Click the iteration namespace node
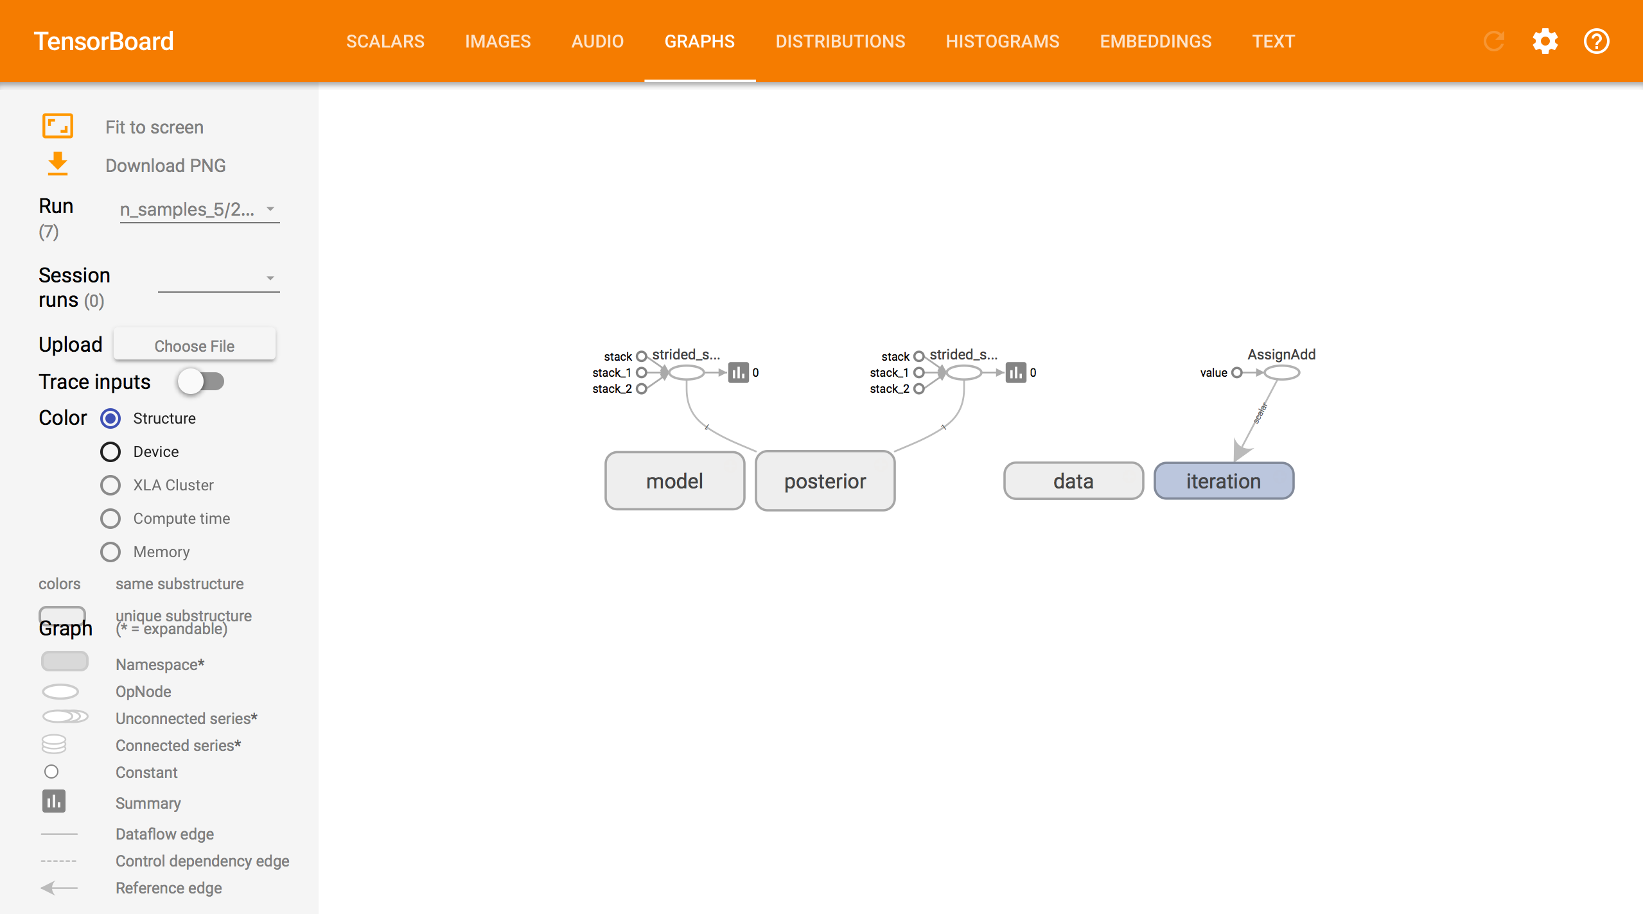This screenshot has width=1643, height=914. pos(1223,481)
